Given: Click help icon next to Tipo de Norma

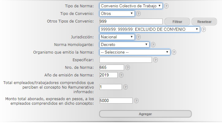Looking at the screenshot, I should pos(166,6).
